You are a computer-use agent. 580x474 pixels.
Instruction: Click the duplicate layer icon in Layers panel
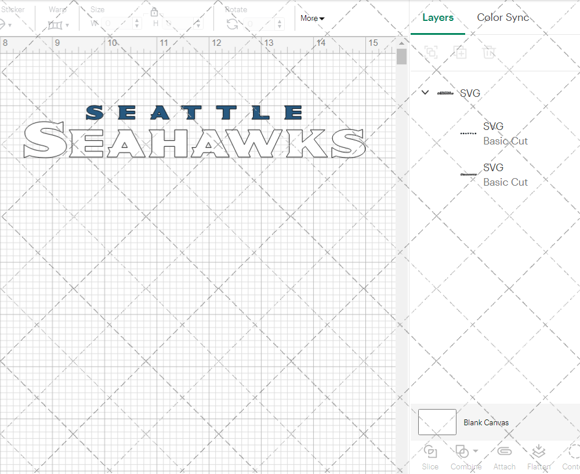tap(461, 53)
